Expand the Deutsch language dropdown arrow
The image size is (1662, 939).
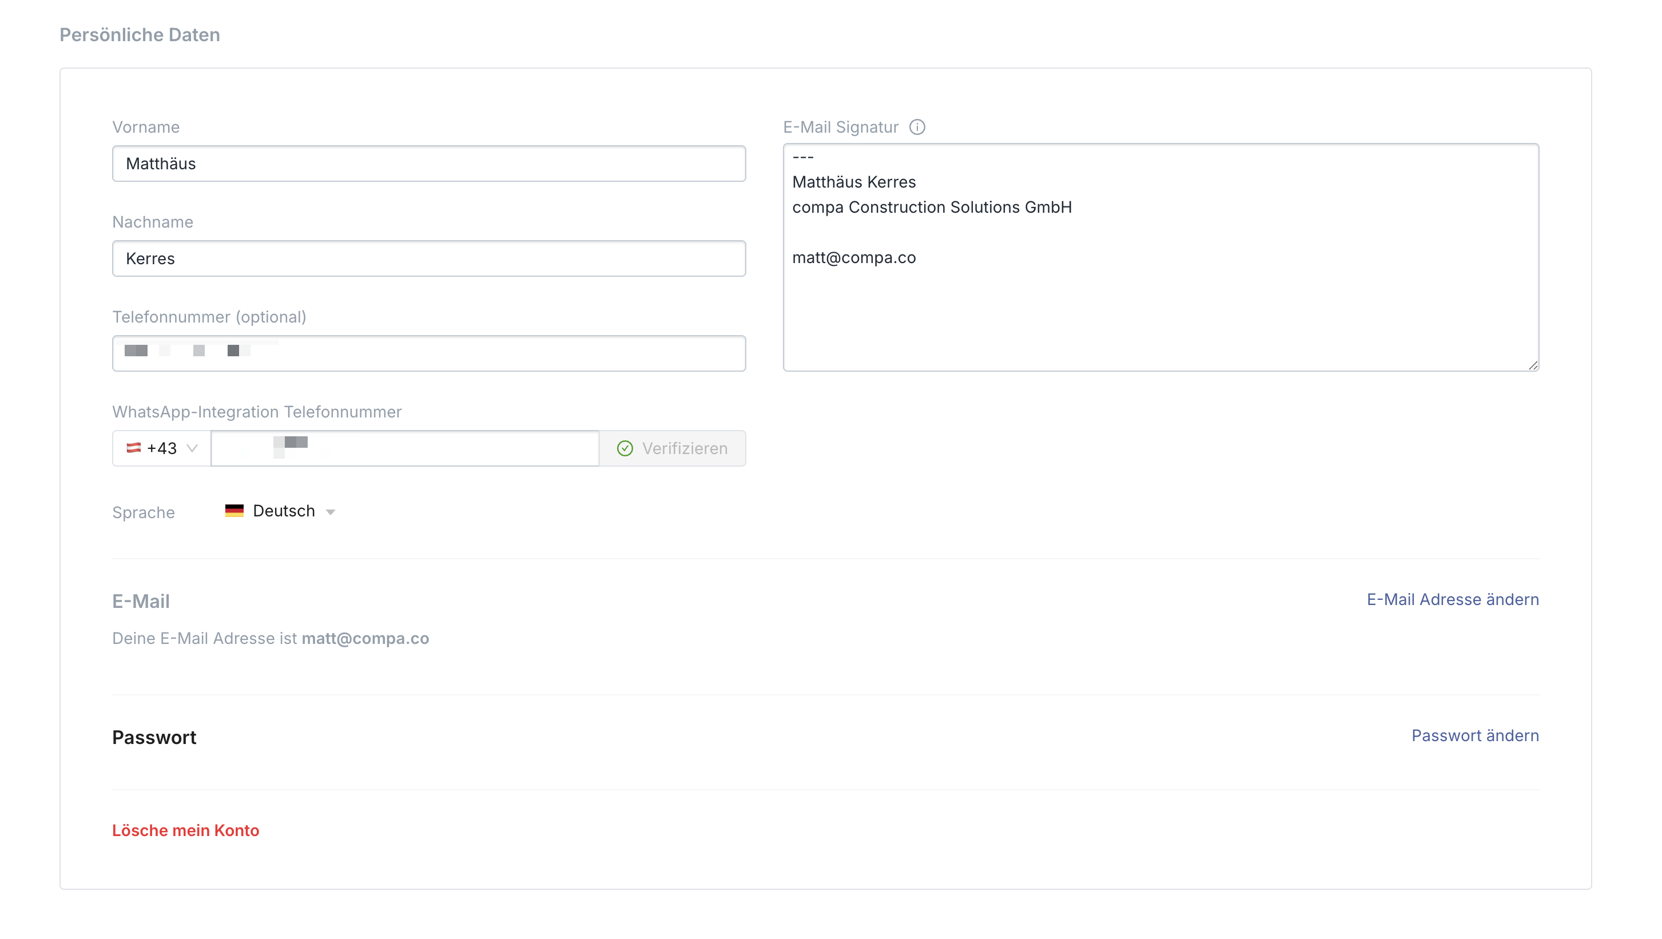[331, 512]
